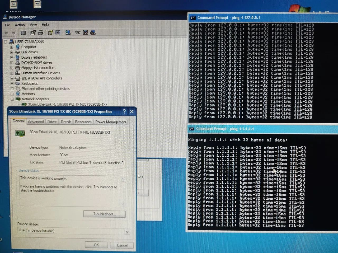Image resolution: width=338 pixels, height=253 pixels.
Task: Click the Display adapters icon in tree
Action: pyautogui.click(x=18, y=57)
